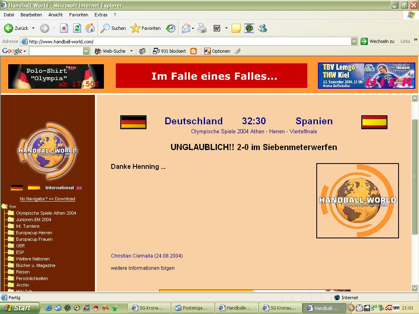Open the Google search box history dropdown
This screenshot has width=419, height=314.
click(x=86, y=51)
